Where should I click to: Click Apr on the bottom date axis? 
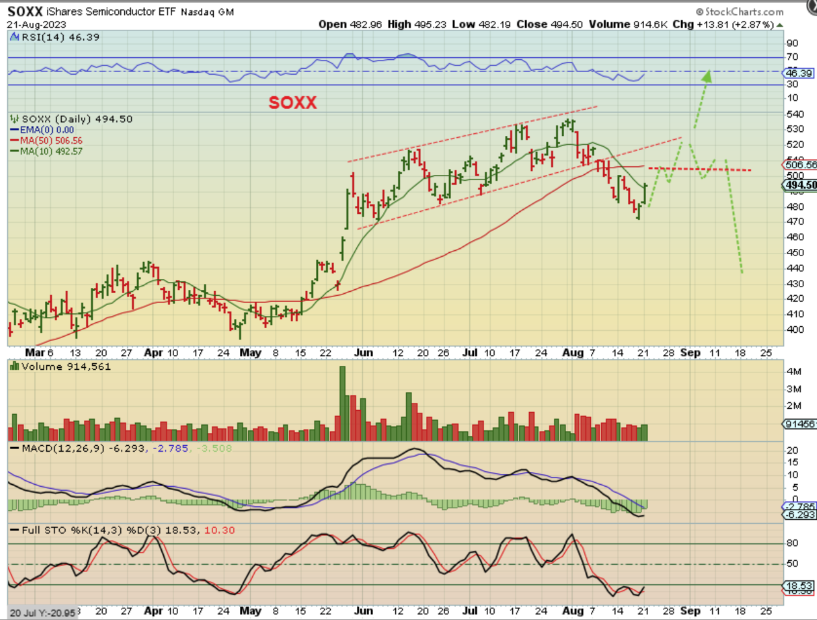(153, 611)
